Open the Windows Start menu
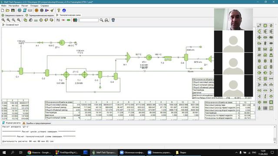The image size is (278, 156). pyautogui.click(x=4, y=153)
